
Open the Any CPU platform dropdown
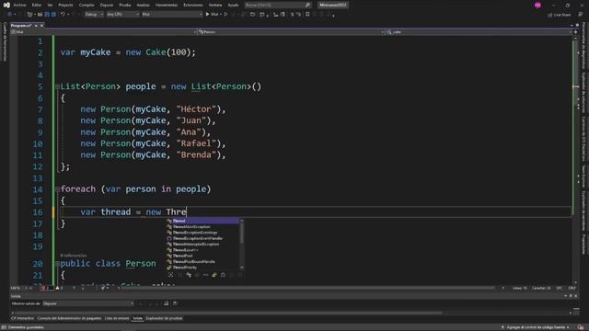click(122, 15)
